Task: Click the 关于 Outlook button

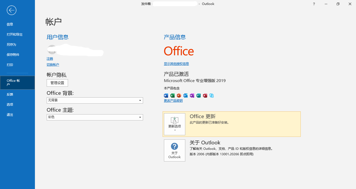Action: pyautogui.click(x=175, y=151)
